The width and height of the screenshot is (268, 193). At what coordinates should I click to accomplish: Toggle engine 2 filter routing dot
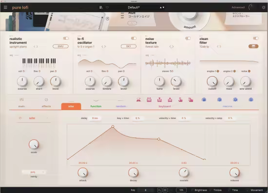click(x=234, y=71)
